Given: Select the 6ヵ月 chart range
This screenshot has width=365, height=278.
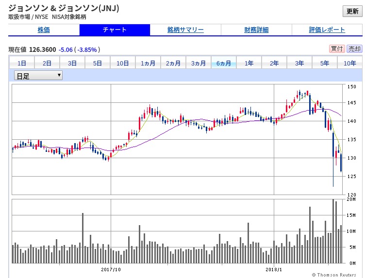Looking at the screenshot, I should (224, 63).
